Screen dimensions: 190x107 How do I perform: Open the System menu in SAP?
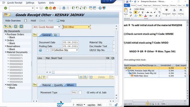click(42, 3)
